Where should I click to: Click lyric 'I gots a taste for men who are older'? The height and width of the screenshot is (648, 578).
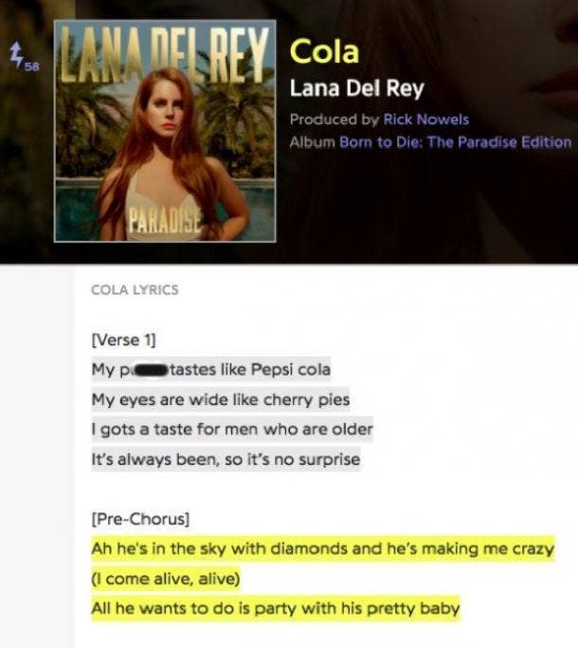(x=232, y=430)
